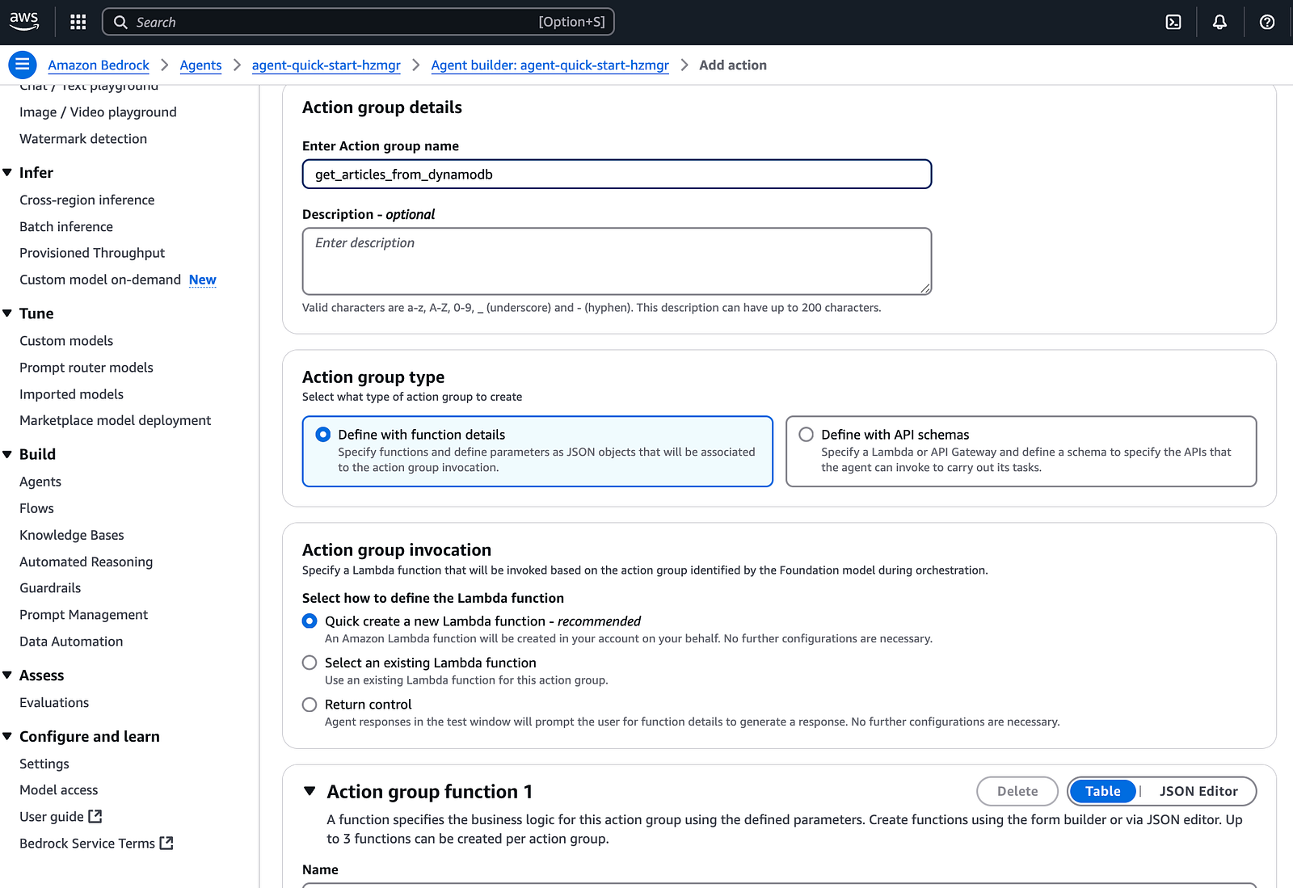Screen dimensions: 1293x888
Task: Toggle the side navigation hamburger menu
Action: click(x=23, y=65)
